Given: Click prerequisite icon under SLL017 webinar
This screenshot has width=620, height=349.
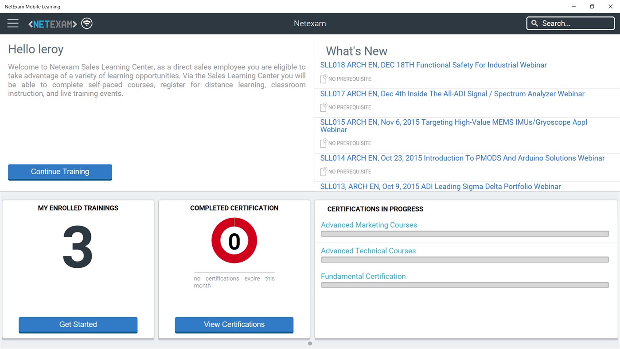Looking at the screenshot, I should click(x=324, y=107).
